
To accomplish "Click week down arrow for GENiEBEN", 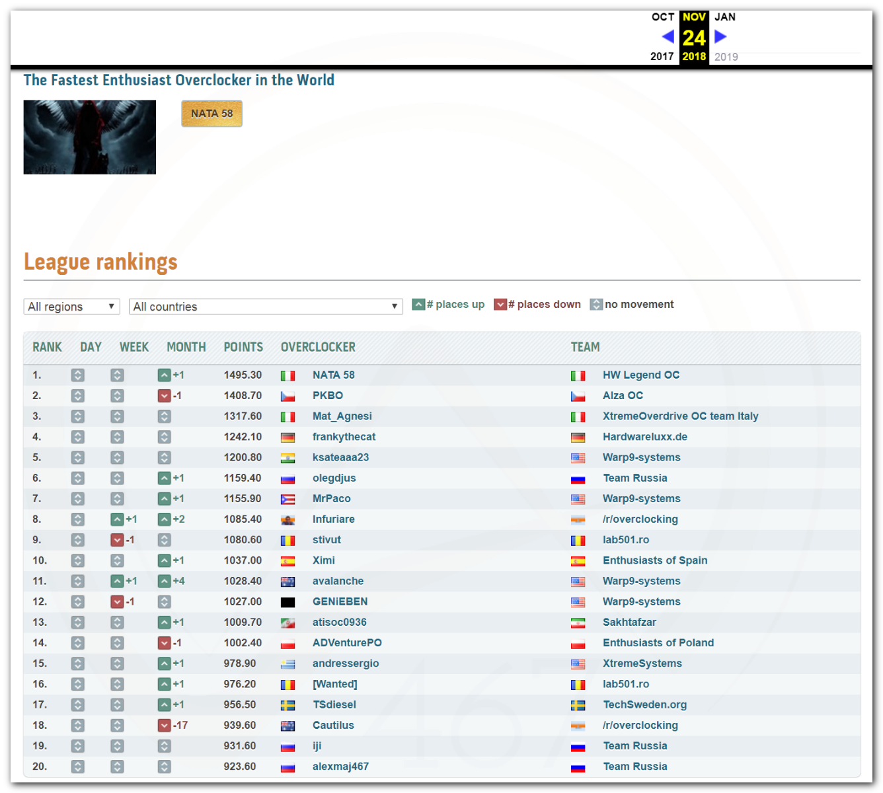I will coord(117,602).
